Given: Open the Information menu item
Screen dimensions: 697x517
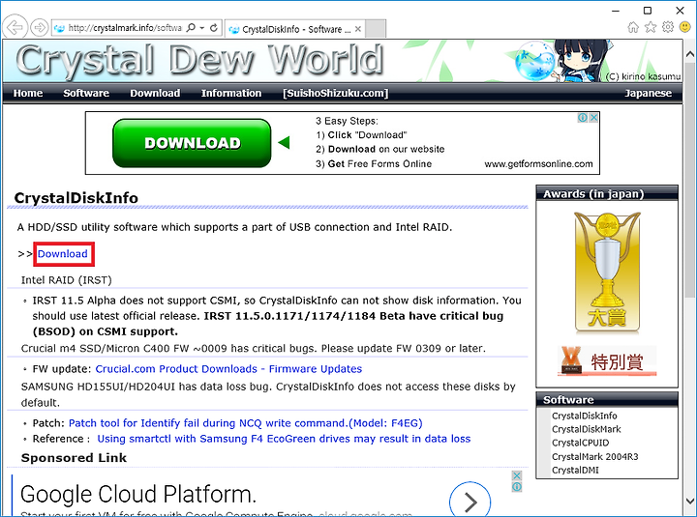Looking at the screenshot, I should pyautogui.click(x=231, y=93).
